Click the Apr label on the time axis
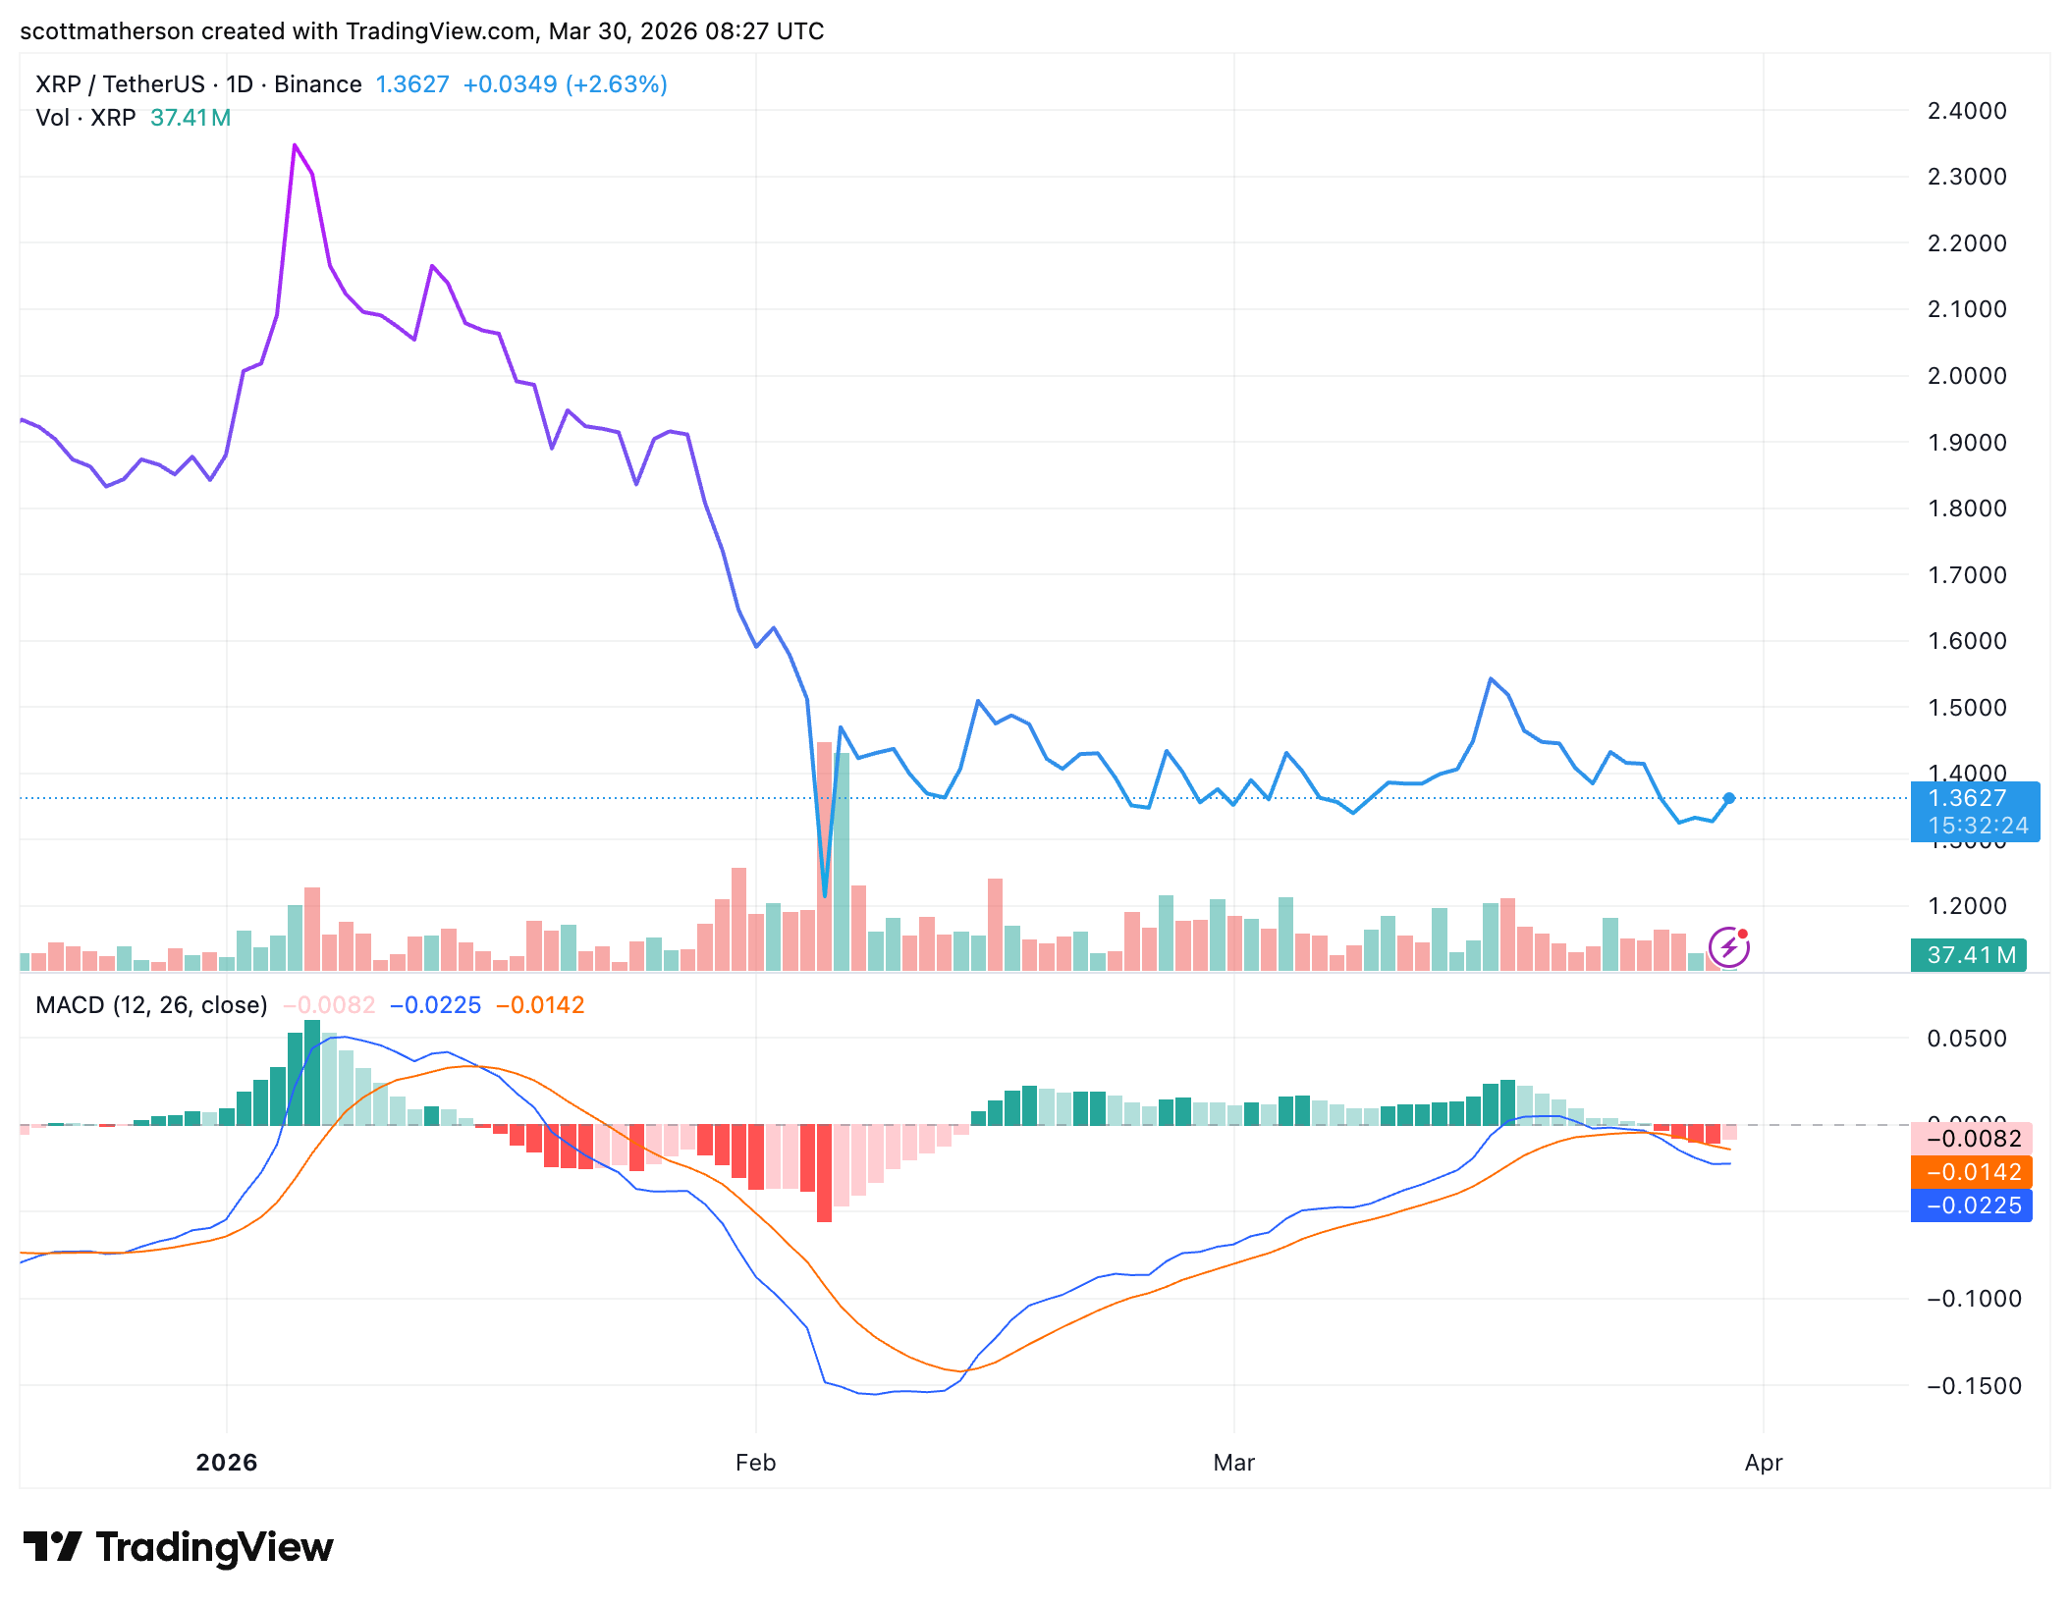This screenshot has width=2070, height=1606. [x=1763, y=1463]
